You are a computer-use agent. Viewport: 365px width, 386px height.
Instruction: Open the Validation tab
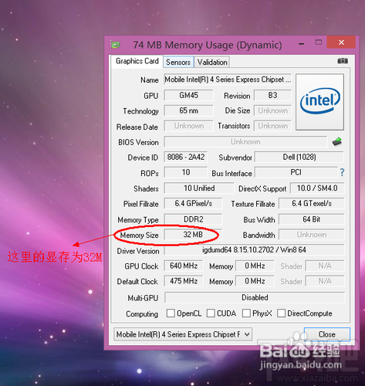click(212, 62)
